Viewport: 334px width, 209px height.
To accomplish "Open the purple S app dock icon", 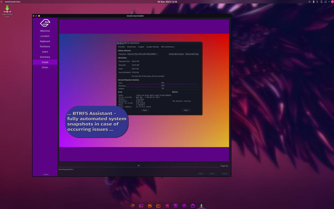I will 175,206.
